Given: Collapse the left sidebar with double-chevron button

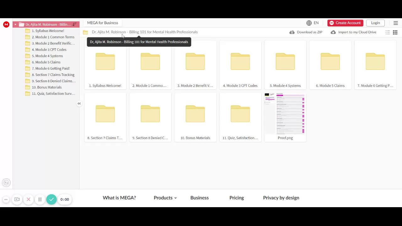Looking at the screenshot, I should click(x=79, y=104).
